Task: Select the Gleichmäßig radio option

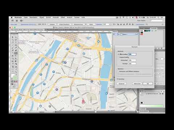Action: (x=119, y=54)
